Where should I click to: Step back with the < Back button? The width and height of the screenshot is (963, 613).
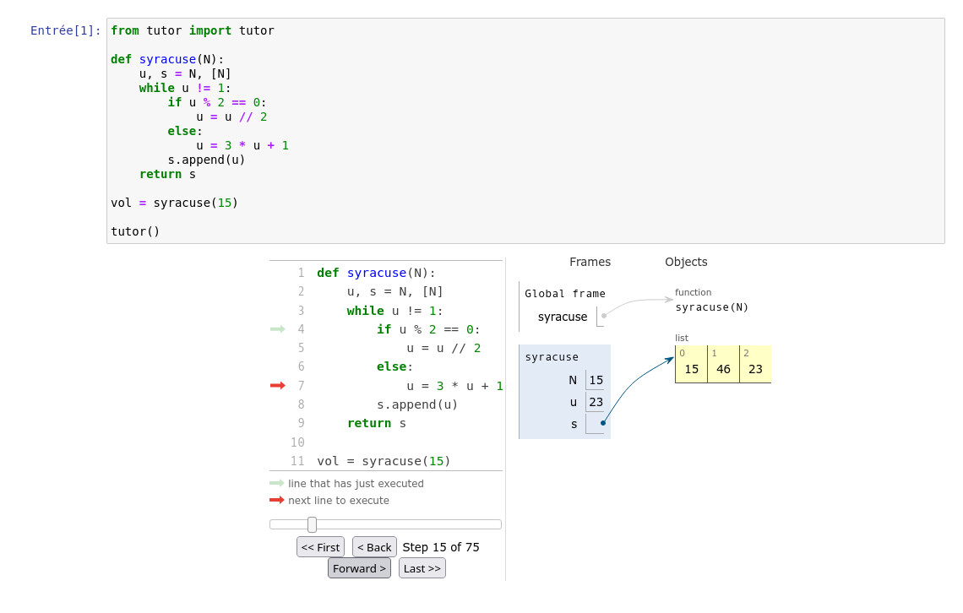click(374, 547)
